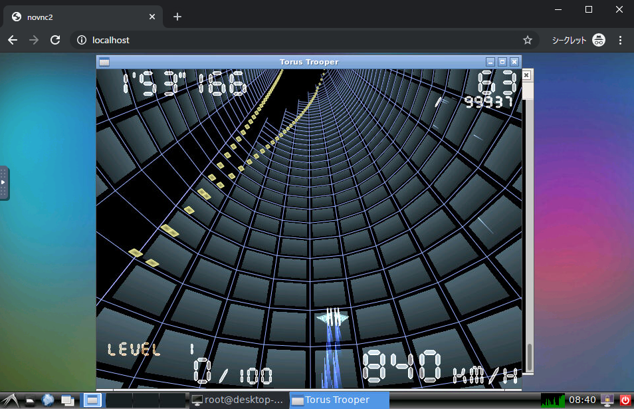
Task: Click the red power logout icon
Action: pyautogui.click(x=625, y=400)
